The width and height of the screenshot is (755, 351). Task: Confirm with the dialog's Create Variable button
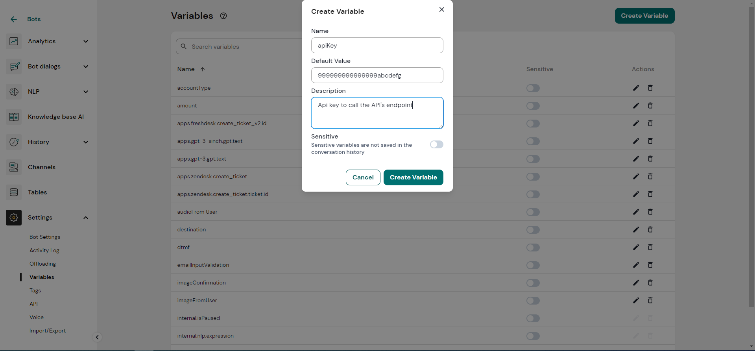pos(413,177)
